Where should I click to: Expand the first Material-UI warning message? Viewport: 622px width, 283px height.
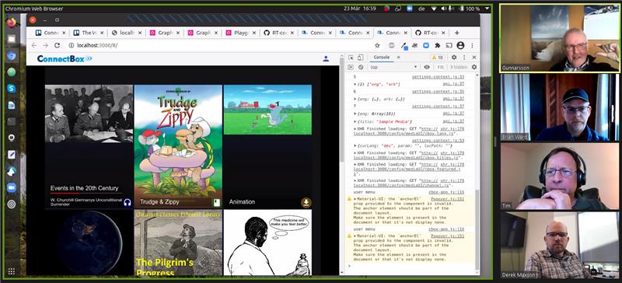pyautogui.click(x=355, y=198)
